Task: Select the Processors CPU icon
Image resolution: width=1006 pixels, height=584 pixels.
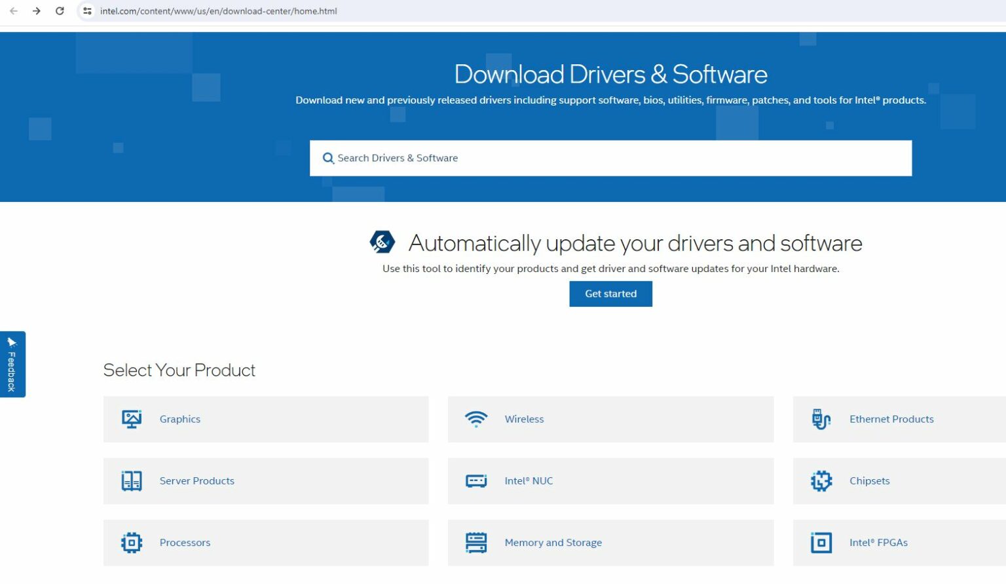Action: (x=131, y=542)
